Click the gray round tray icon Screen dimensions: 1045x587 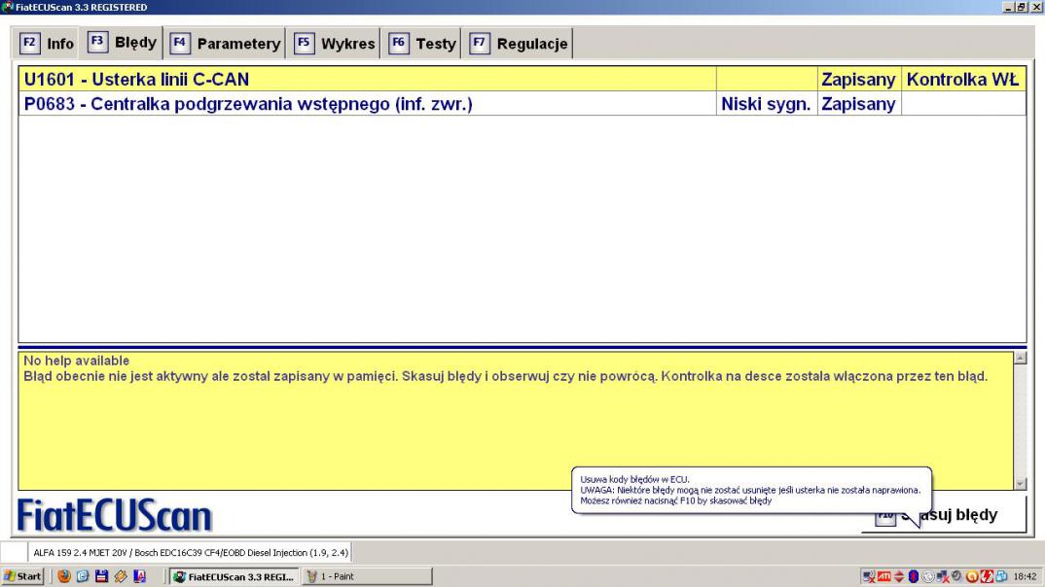(x=956, y=575)
